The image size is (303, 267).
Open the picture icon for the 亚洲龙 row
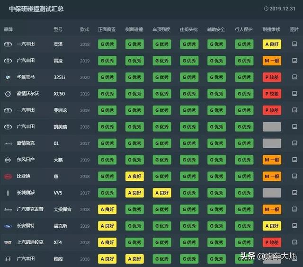(294, 110)
